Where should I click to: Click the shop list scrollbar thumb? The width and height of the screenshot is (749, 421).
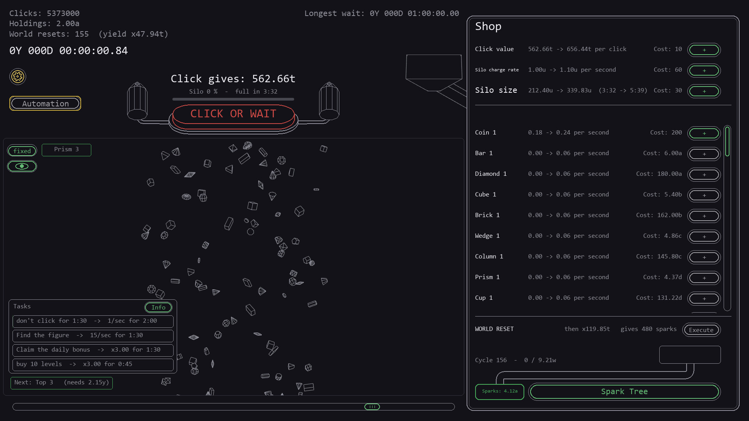(x=727, y=141)
